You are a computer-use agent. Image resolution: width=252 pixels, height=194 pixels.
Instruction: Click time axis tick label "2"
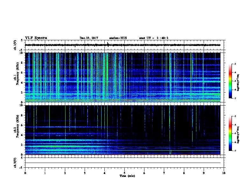[65, 173]
